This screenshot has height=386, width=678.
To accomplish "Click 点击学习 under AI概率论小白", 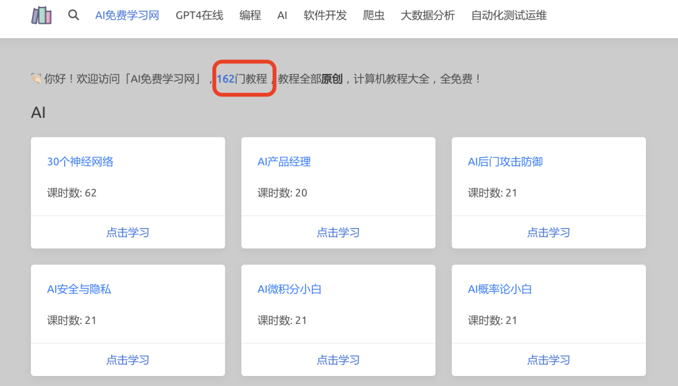I will point(548,360).
